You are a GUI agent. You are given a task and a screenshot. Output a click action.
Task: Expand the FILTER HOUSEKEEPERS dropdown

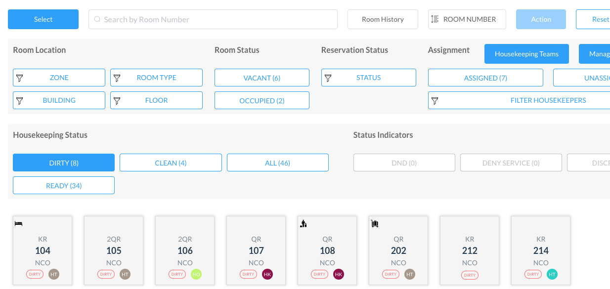point(519,101)
